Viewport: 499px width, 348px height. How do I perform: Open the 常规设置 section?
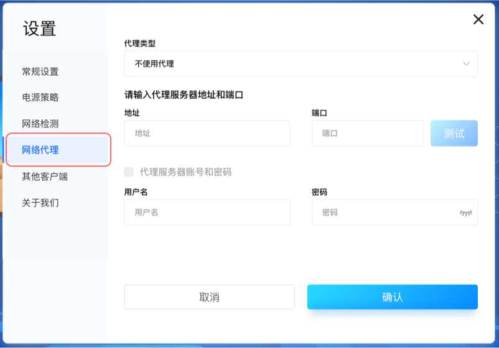(40, 71)
